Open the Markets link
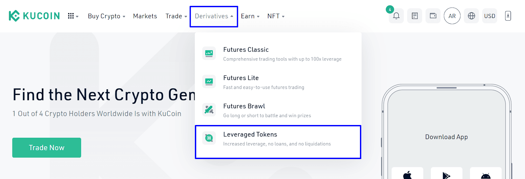525x179 pixels. click(145, 16)
